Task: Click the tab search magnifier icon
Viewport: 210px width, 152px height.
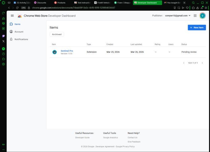Action: click(193, 3)
